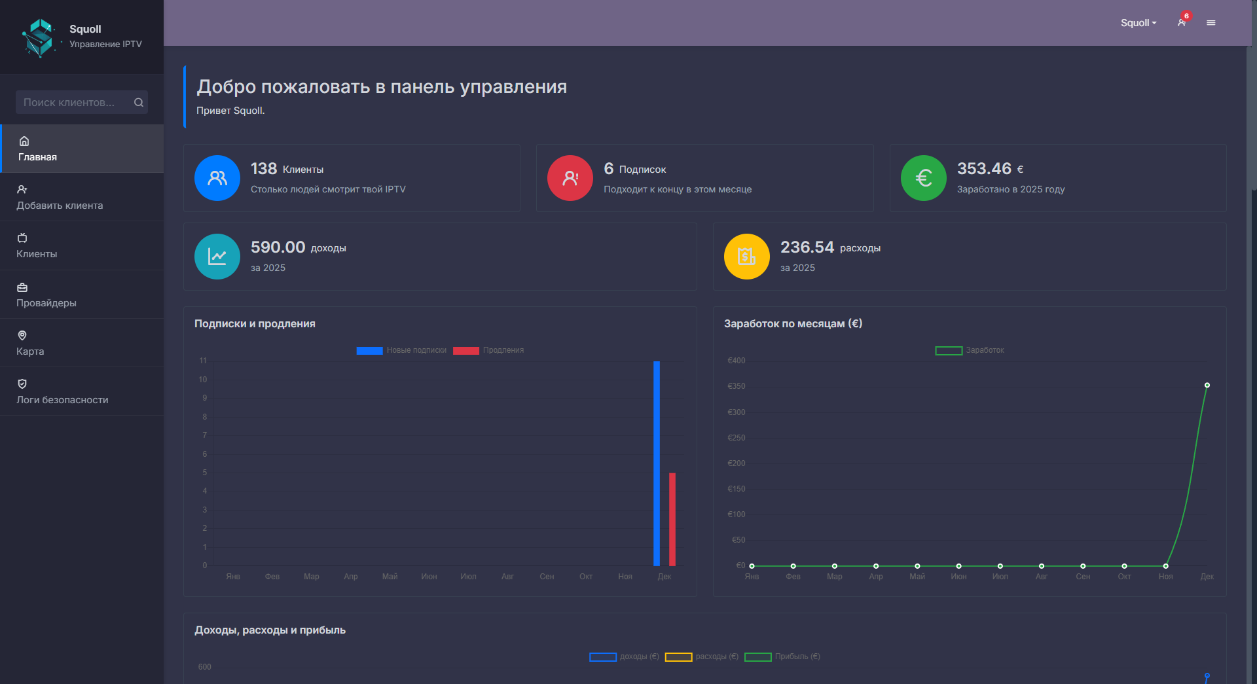The height and width of the screenshot is (684, 1257).
Task: Open notifications icon with red badge
Action: click(1182, 22)
